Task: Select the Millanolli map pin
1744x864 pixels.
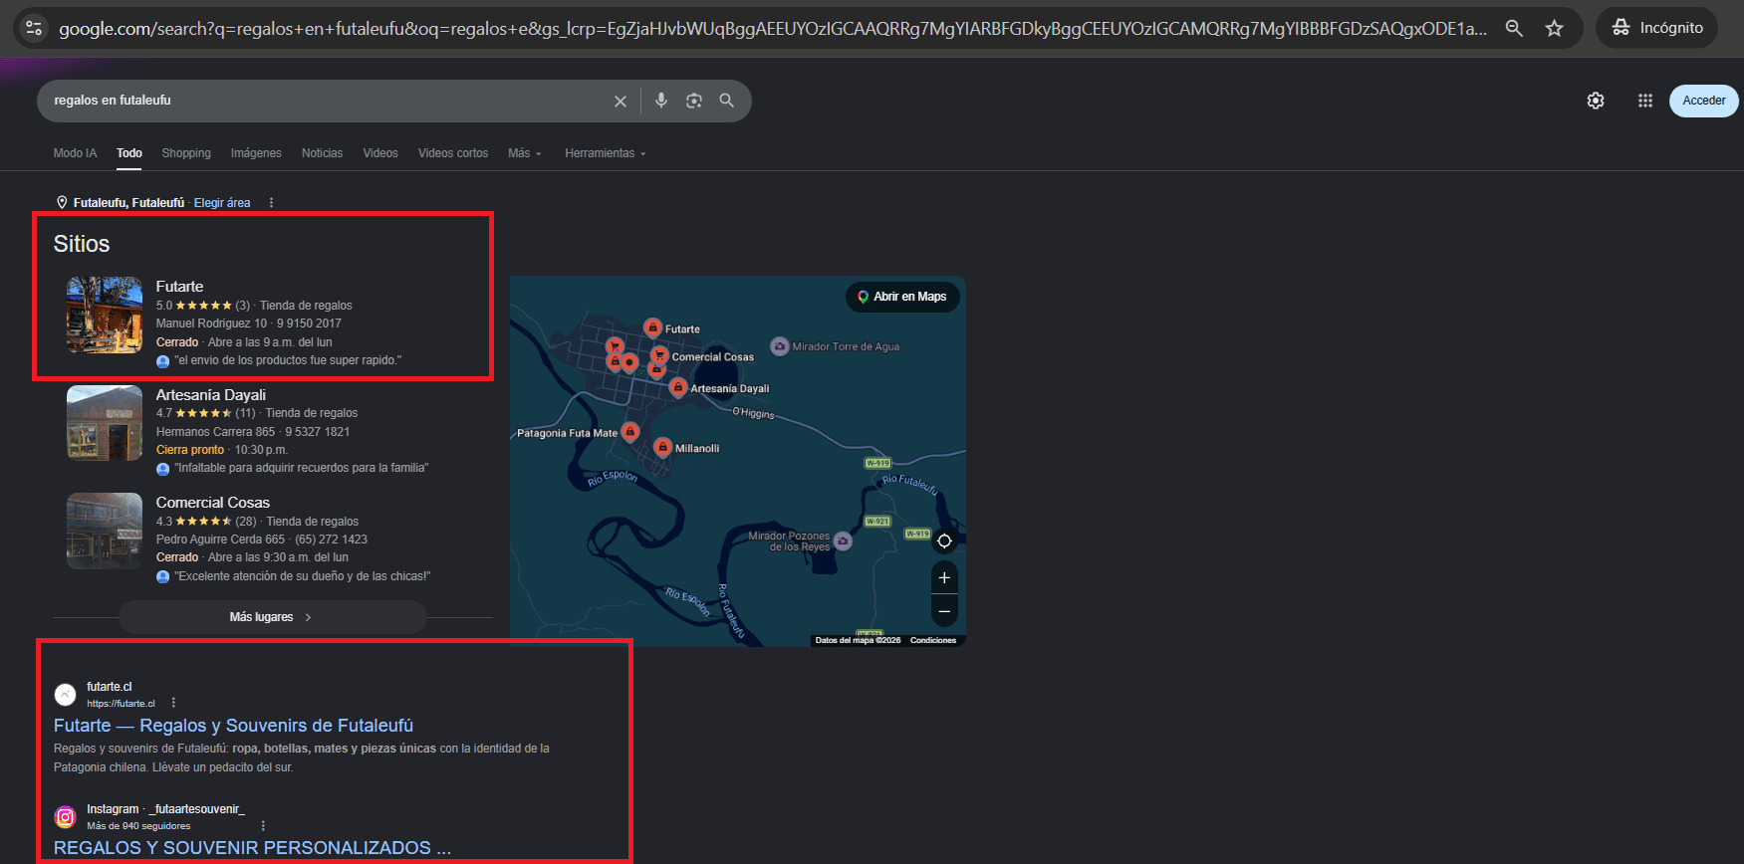Action: [663, 447]
